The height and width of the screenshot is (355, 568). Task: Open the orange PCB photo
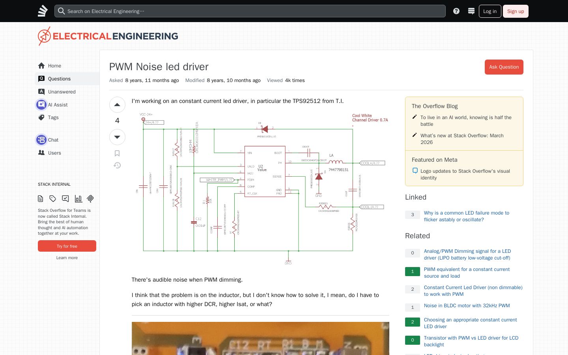(x=260, y=338)
